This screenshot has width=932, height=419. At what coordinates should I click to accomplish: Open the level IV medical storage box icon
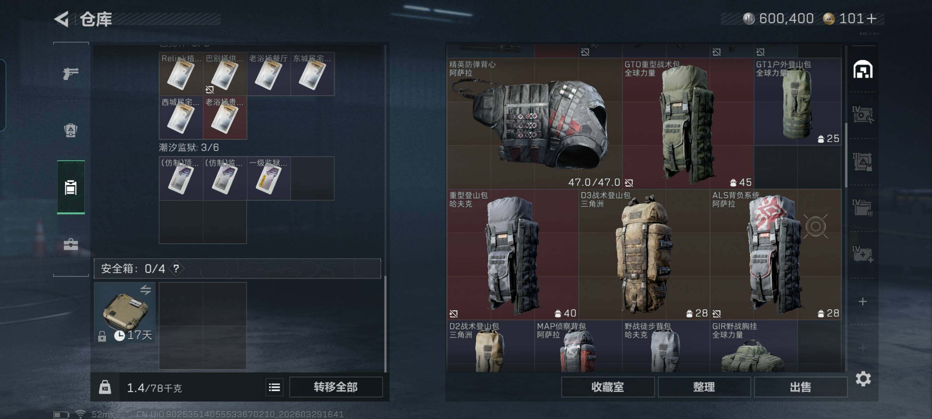[x=862, y=254]
